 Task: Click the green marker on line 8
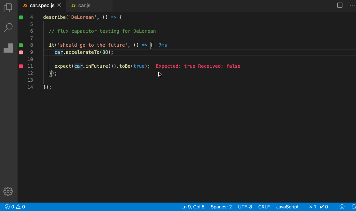(21, 45)
